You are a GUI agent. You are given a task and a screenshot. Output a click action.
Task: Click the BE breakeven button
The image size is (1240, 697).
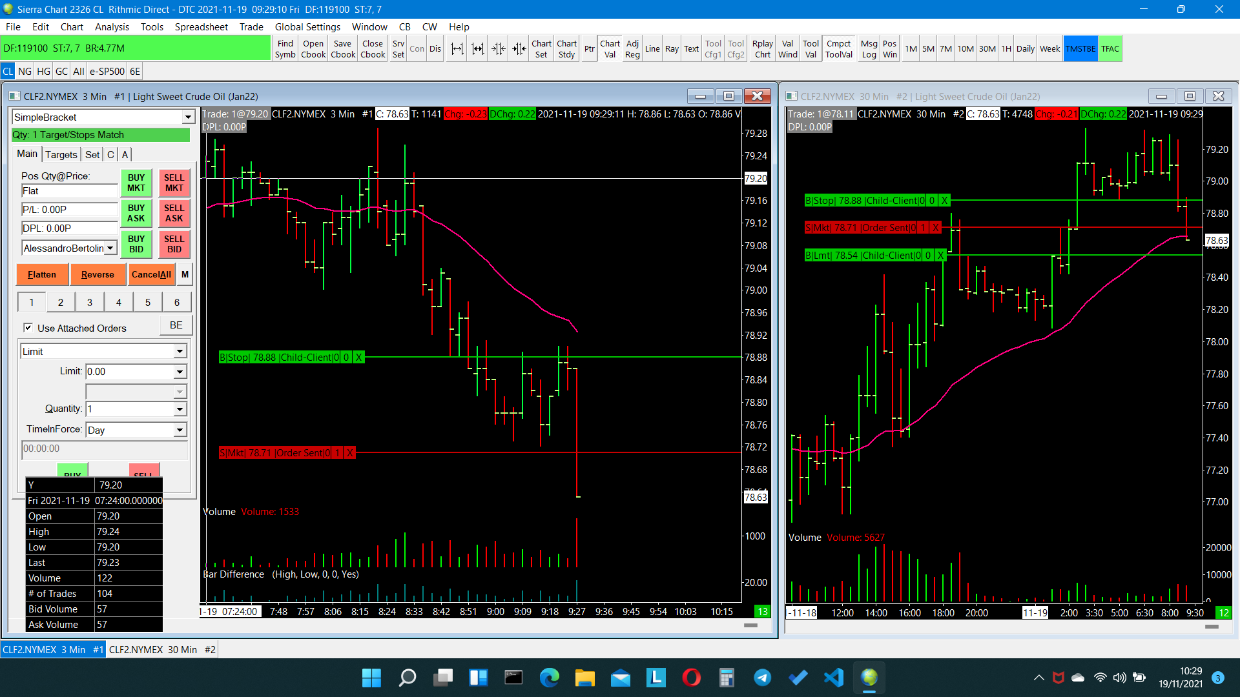(x=176, y=325)
